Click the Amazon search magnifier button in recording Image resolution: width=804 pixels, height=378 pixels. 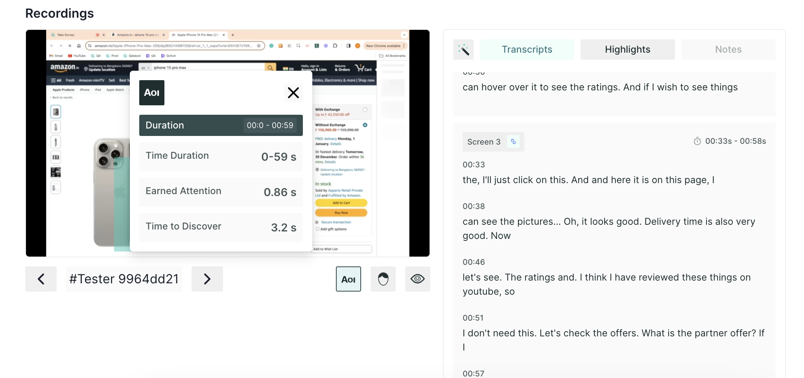point(270,68)
